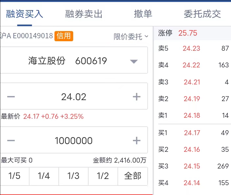Viewport: 231px width, 195px height.
Task: Click the 最大可买 0 label
Action: point(17,160)
